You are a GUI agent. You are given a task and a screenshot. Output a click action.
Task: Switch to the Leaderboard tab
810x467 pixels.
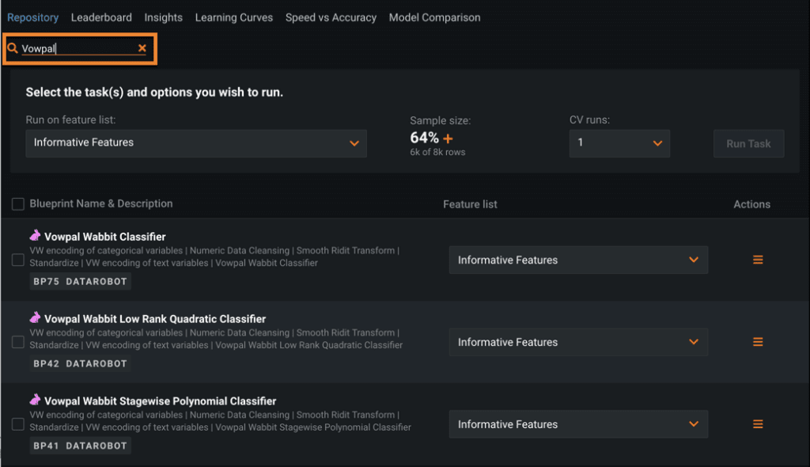(101, 17)
